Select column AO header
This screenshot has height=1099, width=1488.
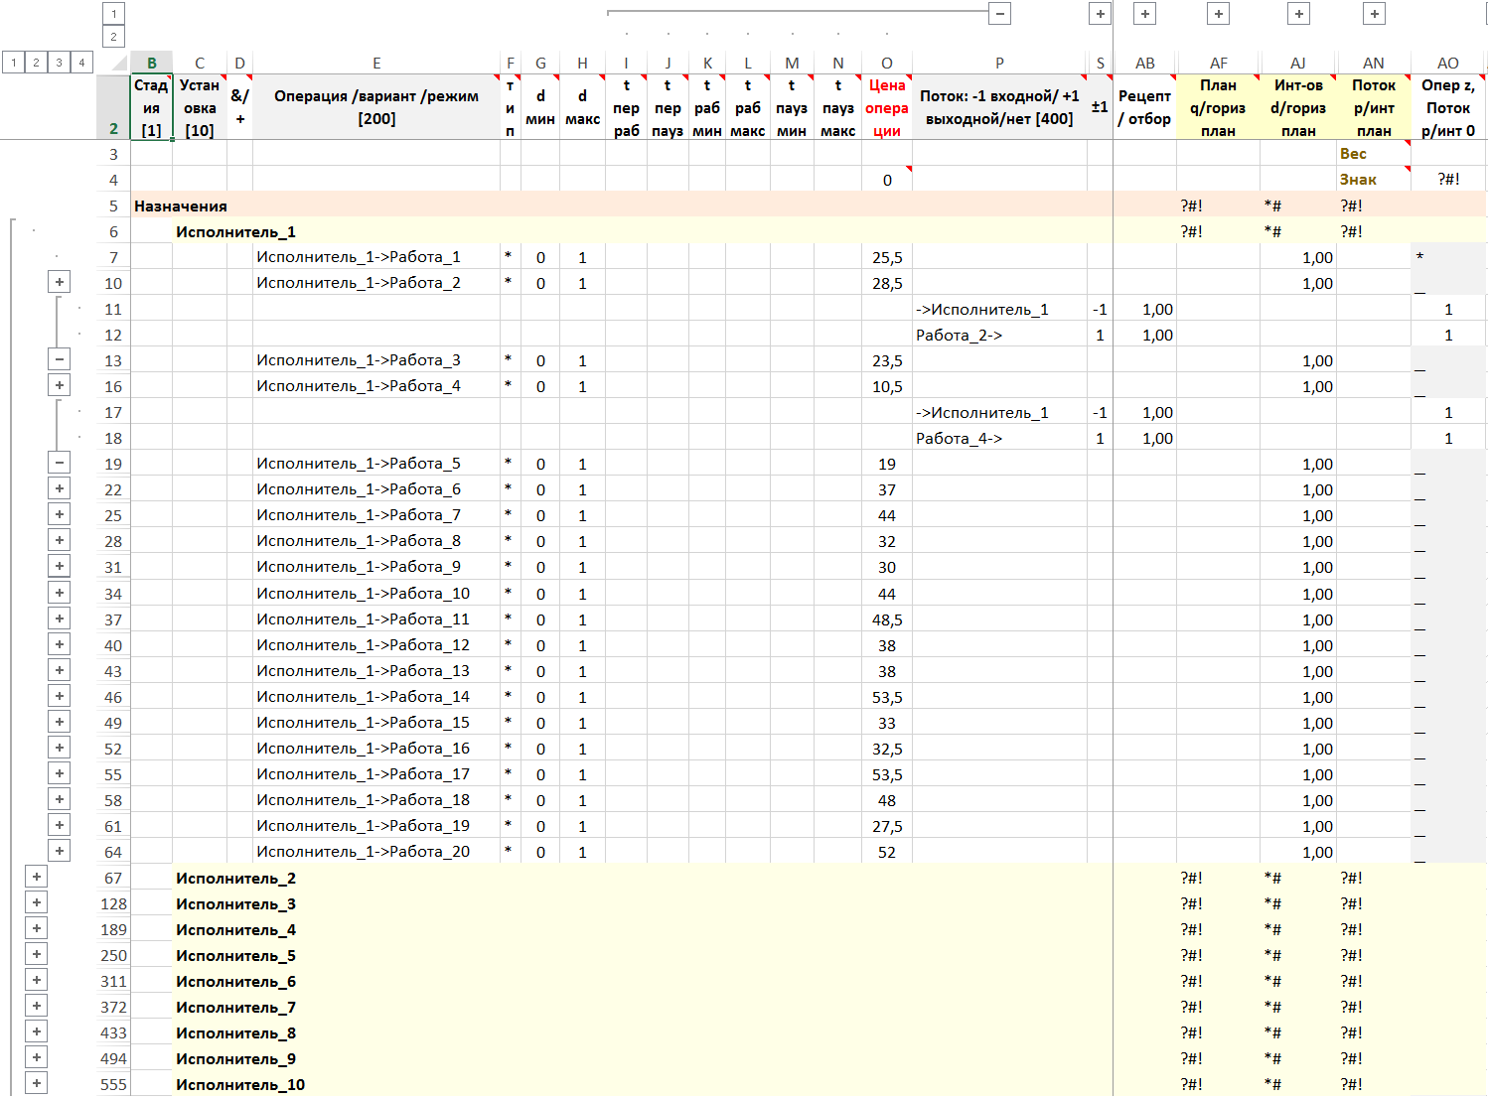[x=1447, y=63]
